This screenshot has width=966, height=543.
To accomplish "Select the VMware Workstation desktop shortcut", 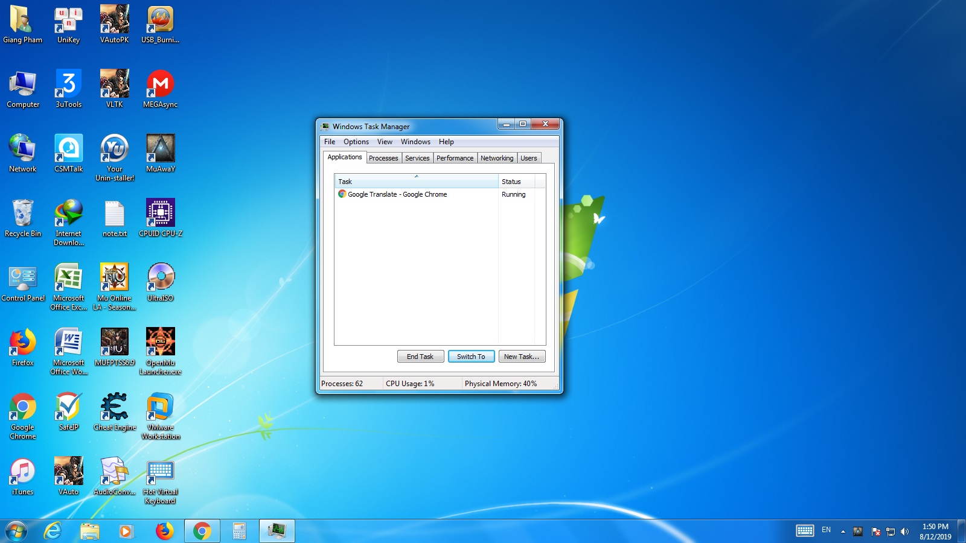I will coord(160,407).
